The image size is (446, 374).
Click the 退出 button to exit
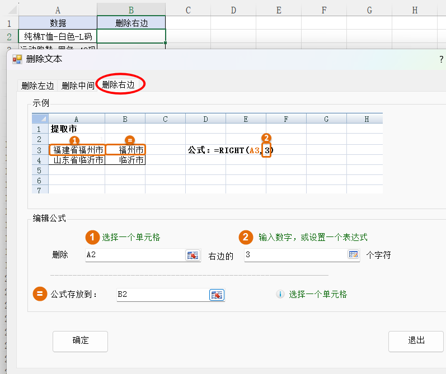click(416, 340)
